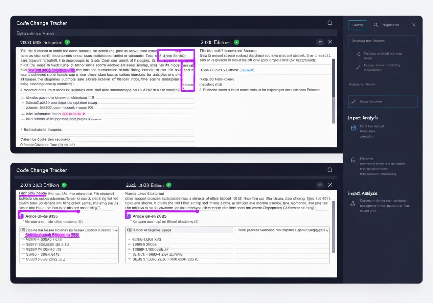Click the "Okus k C.o20 5 G/ftotoa" field
This screenshot has width=433, height=303.
(x=265, y=70)
